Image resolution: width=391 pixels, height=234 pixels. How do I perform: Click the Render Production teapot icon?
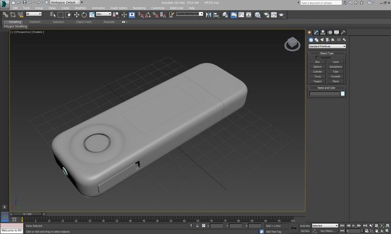(282, 15)
